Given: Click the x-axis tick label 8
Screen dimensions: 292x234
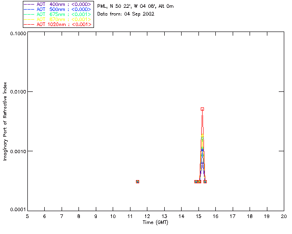Looking at the screenshot, I should [79, 216].
